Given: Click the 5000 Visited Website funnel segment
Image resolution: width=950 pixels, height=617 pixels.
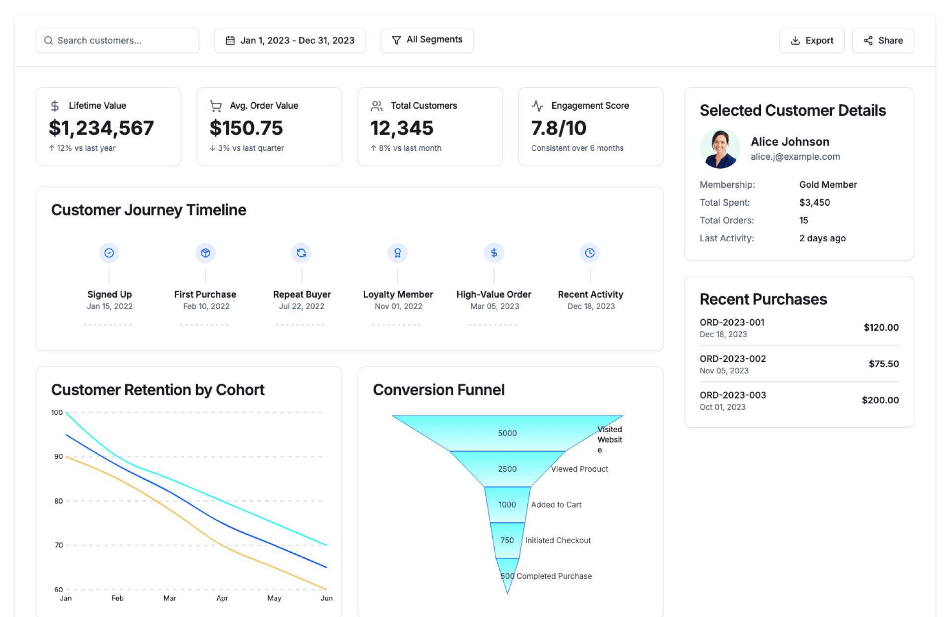Looking at the screenshot, I should (x=507, y=433).
